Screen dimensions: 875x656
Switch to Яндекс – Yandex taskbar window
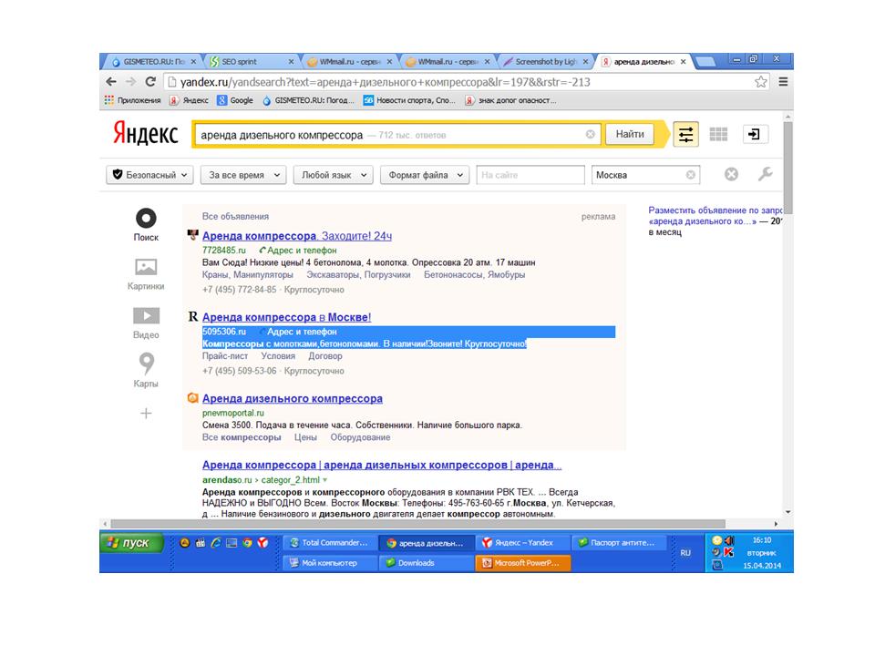coord(523,543)
